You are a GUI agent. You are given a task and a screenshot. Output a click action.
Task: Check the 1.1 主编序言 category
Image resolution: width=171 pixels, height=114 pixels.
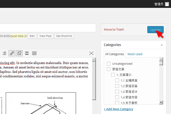[x=117, y=80]
